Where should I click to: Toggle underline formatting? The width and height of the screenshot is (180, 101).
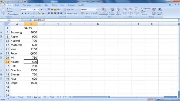point(29,13)
